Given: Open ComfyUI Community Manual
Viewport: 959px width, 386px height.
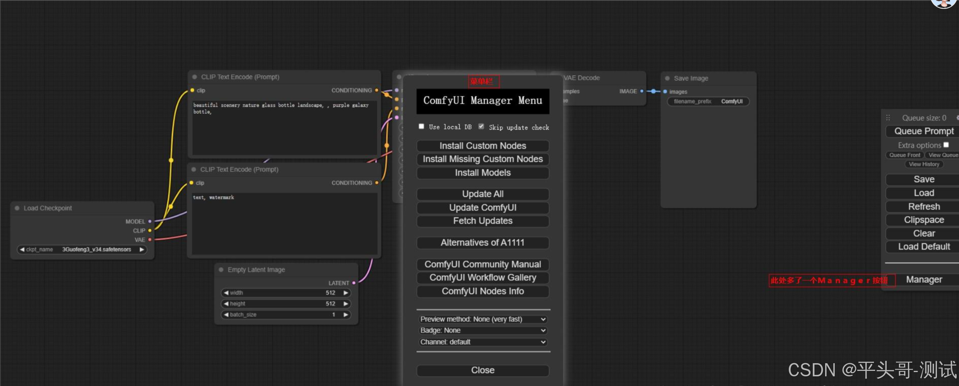Looking at the screenshot, I should pos(483,264).
